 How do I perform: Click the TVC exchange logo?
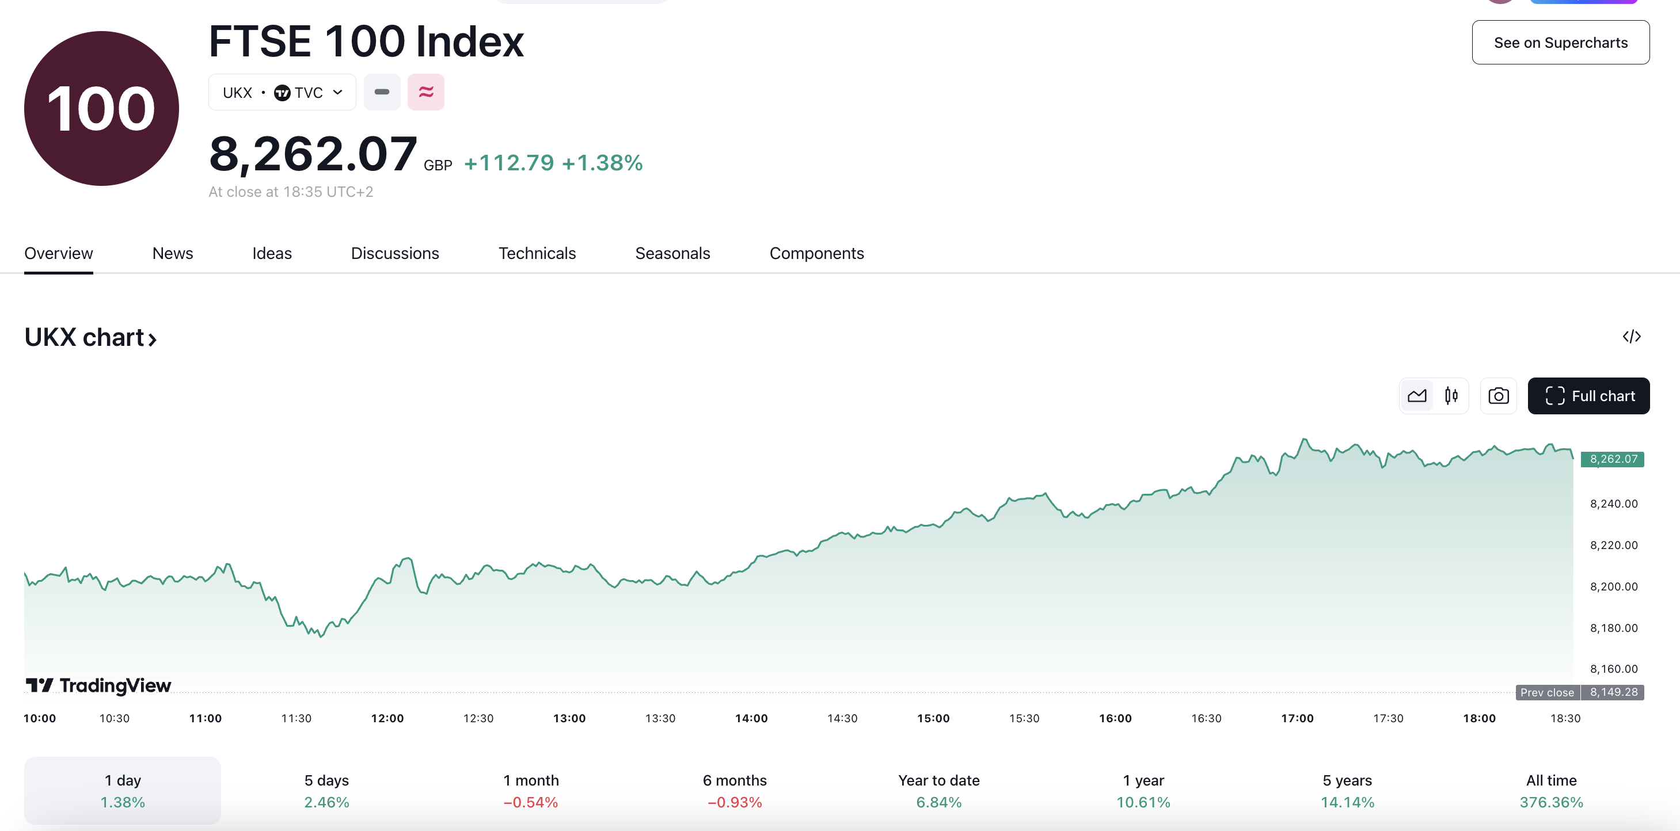(x=283, y=92)
